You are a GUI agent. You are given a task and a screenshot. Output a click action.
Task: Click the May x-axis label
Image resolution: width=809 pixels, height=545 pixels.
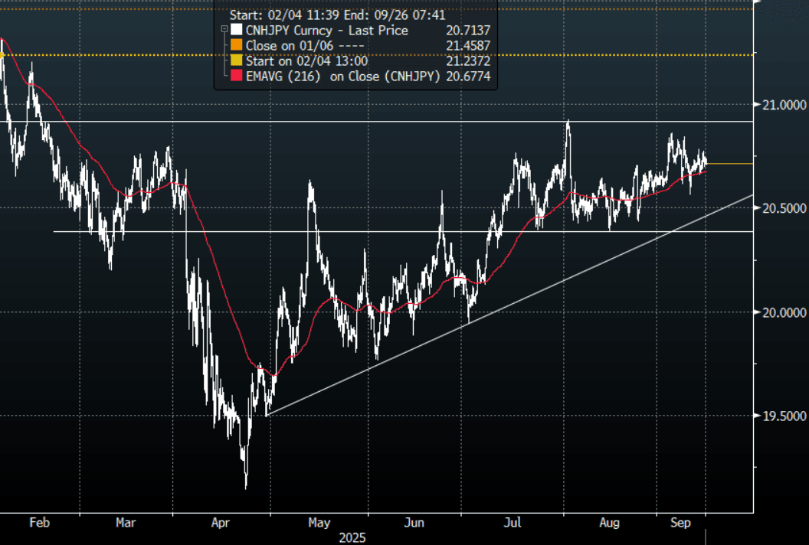click(x=319, y=523)
